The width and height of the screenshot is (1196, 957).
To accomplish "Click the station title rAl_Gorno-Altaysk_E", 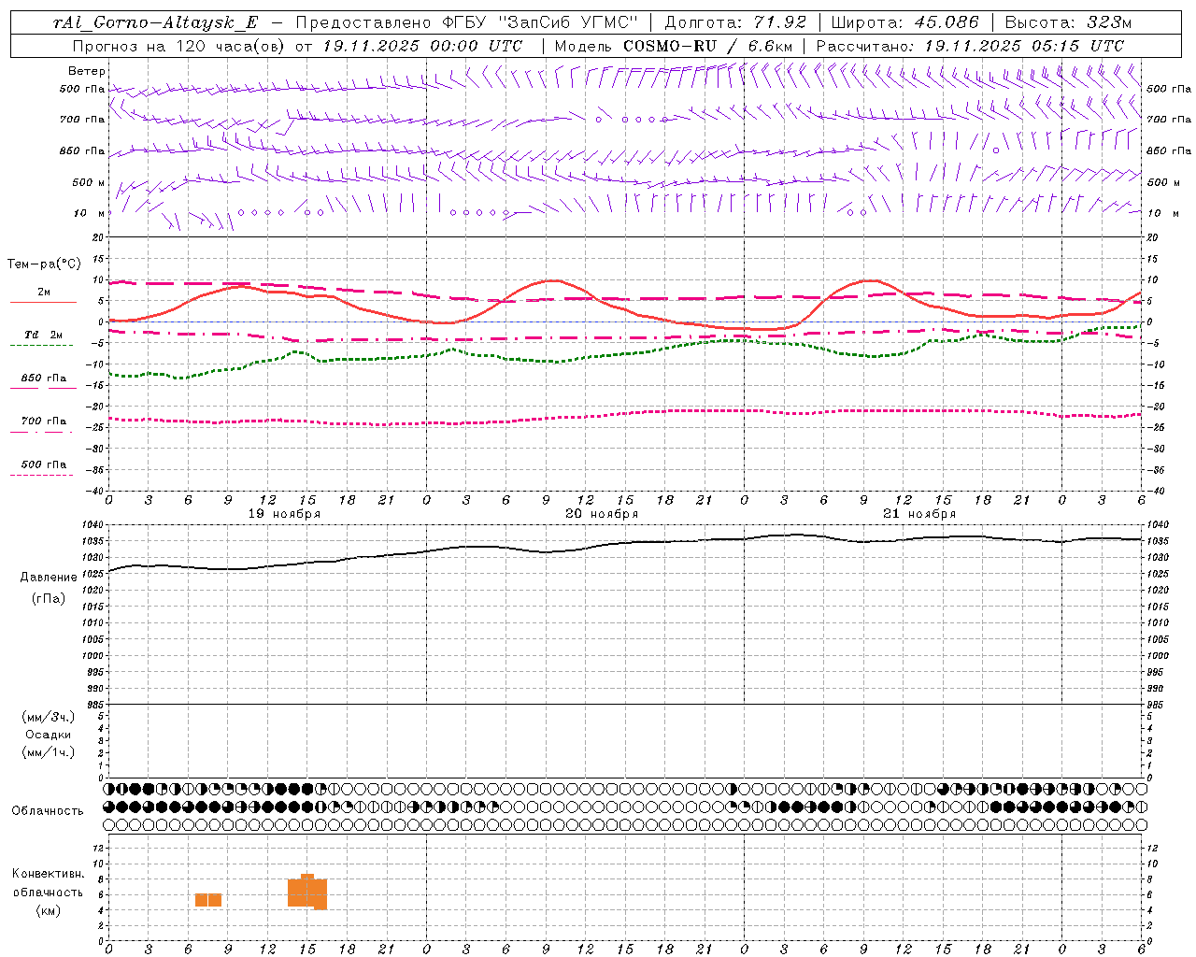I will [x=155, y=22].
